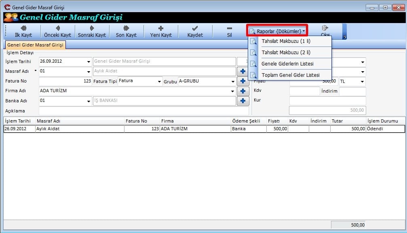407x233 pixels.
Task: Add new firm with Firma Adı plus button
Action: click(243, 91)
